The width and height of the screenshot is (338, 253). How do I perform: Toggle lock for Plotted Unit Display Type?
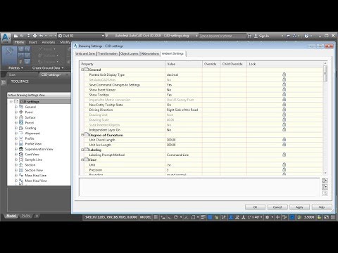click(x=284, y=74)
